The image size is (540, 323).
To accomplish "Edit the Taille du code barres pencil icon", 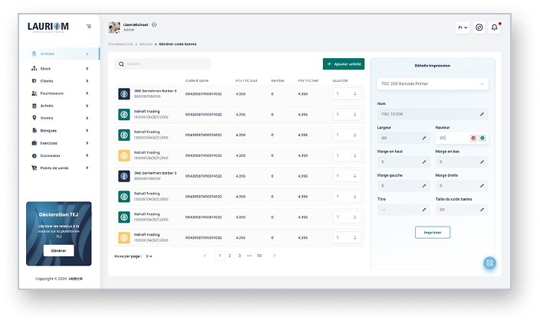I will pyautogui.click(x=482, y=210).
